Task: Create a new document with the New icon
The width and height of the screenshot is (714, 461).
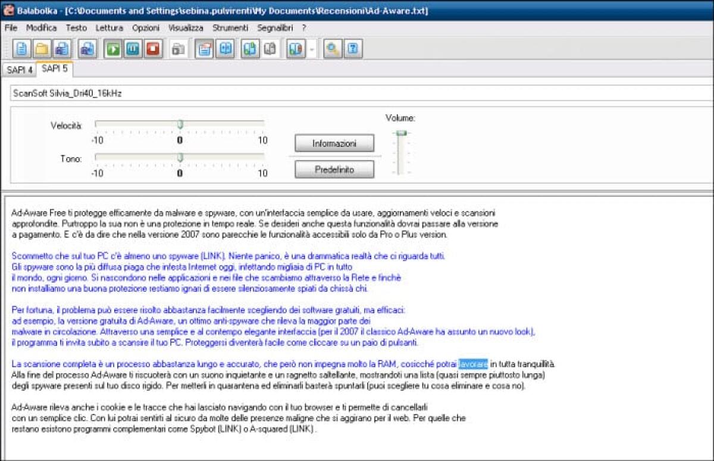Action: click(23, 49)
